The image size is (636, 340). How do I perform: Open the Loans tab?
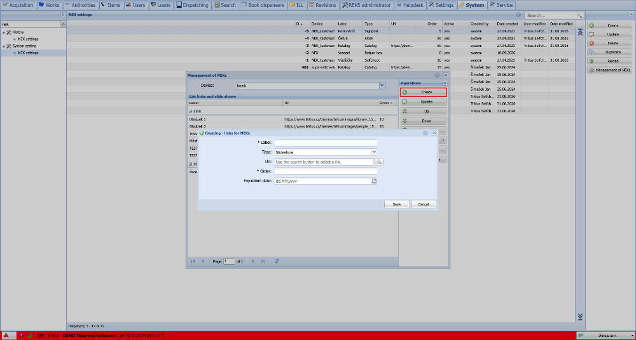[x=161, y=5]
